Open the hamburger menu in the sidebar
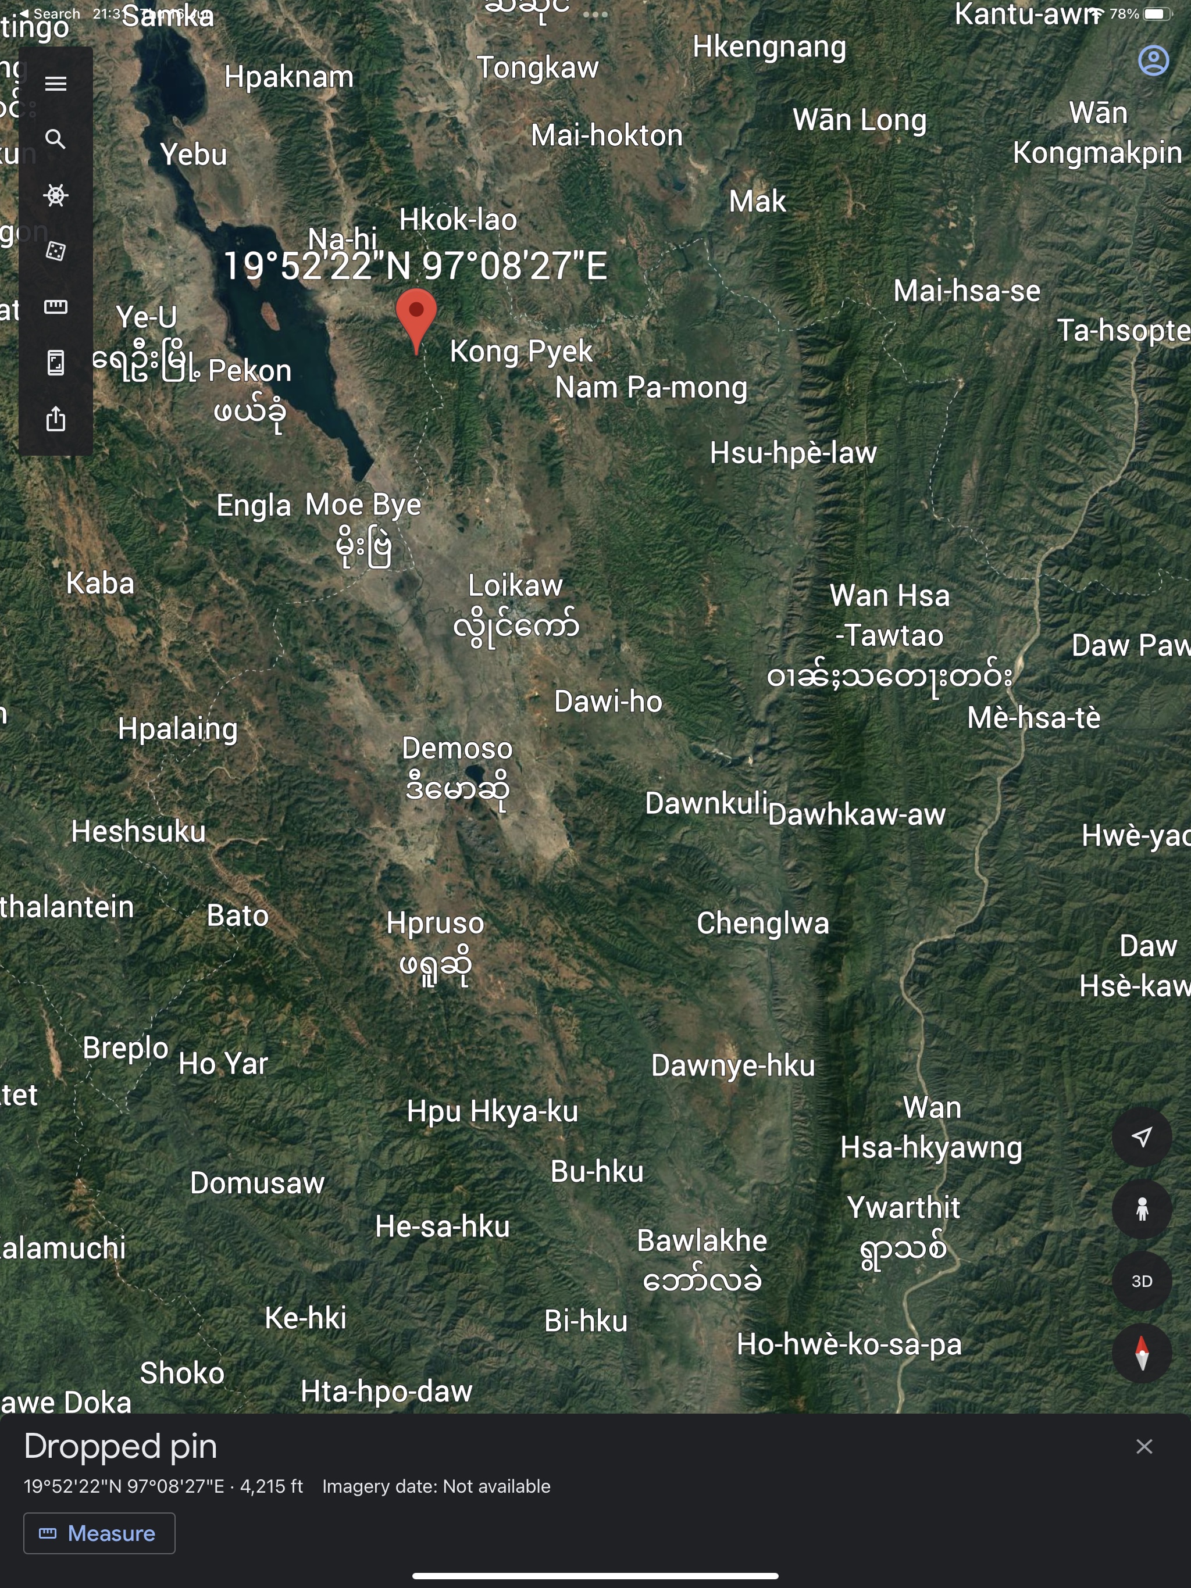The width and height of the screenshot is (1191, 1588). pos(55,83)
